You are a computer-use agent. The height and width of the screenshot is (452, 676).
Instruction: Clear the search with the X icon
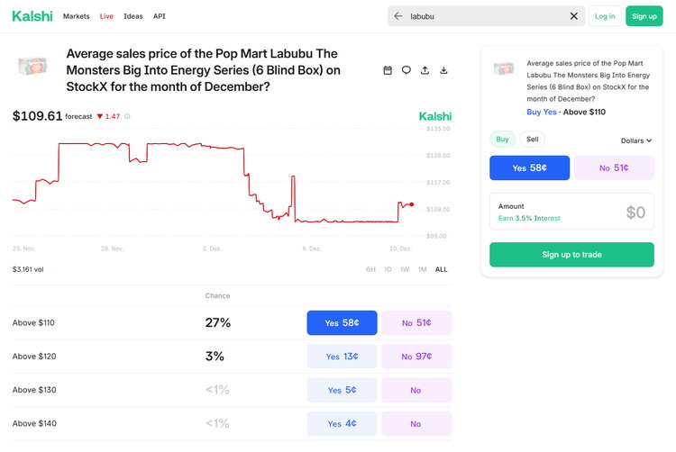click(x=574, y=16)
